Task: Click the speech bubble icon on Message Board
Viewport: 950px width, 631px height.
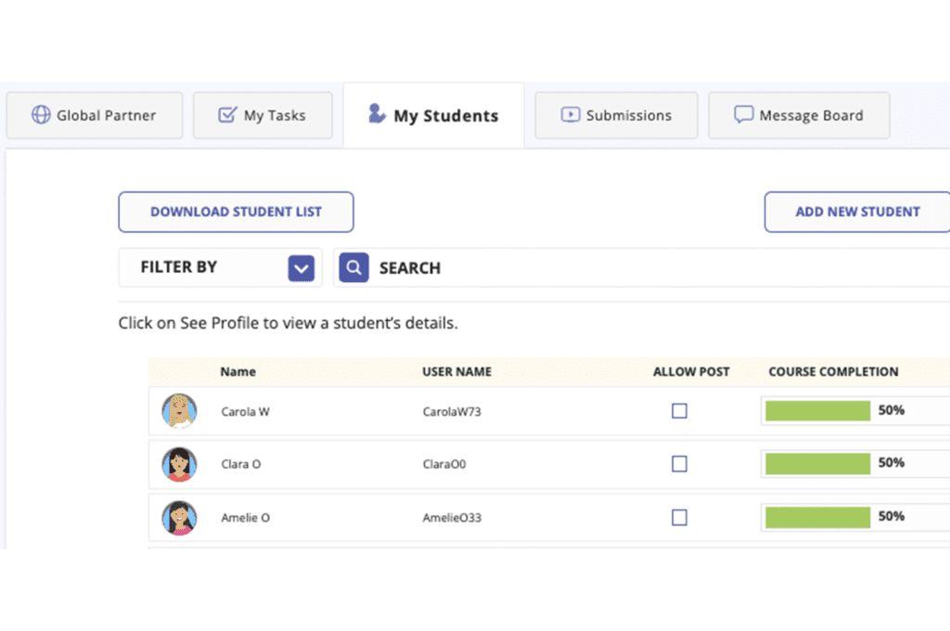Action: [x=743, y=114]
